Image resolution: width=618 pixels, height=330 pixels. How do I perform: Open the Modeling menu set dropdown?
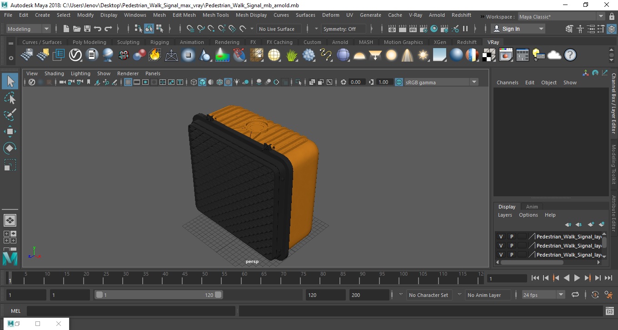(x=28, y=29)
